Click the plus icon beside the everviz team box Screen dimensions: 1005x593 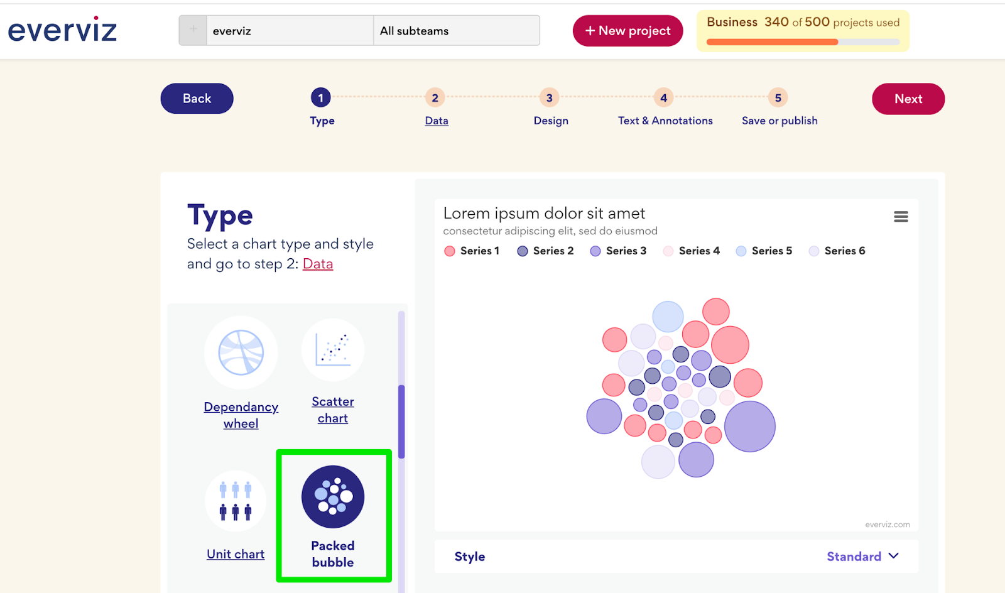(x=193, y=30)
